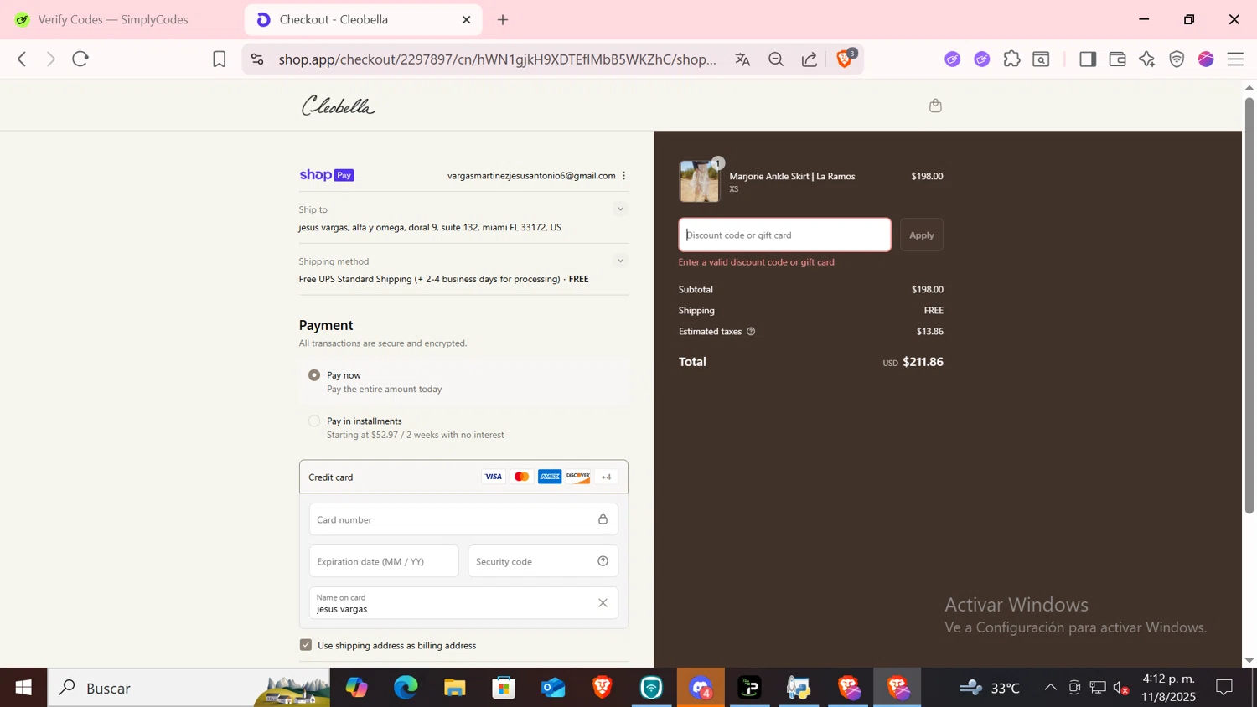Open the notifications center icon

point(1224,688)
